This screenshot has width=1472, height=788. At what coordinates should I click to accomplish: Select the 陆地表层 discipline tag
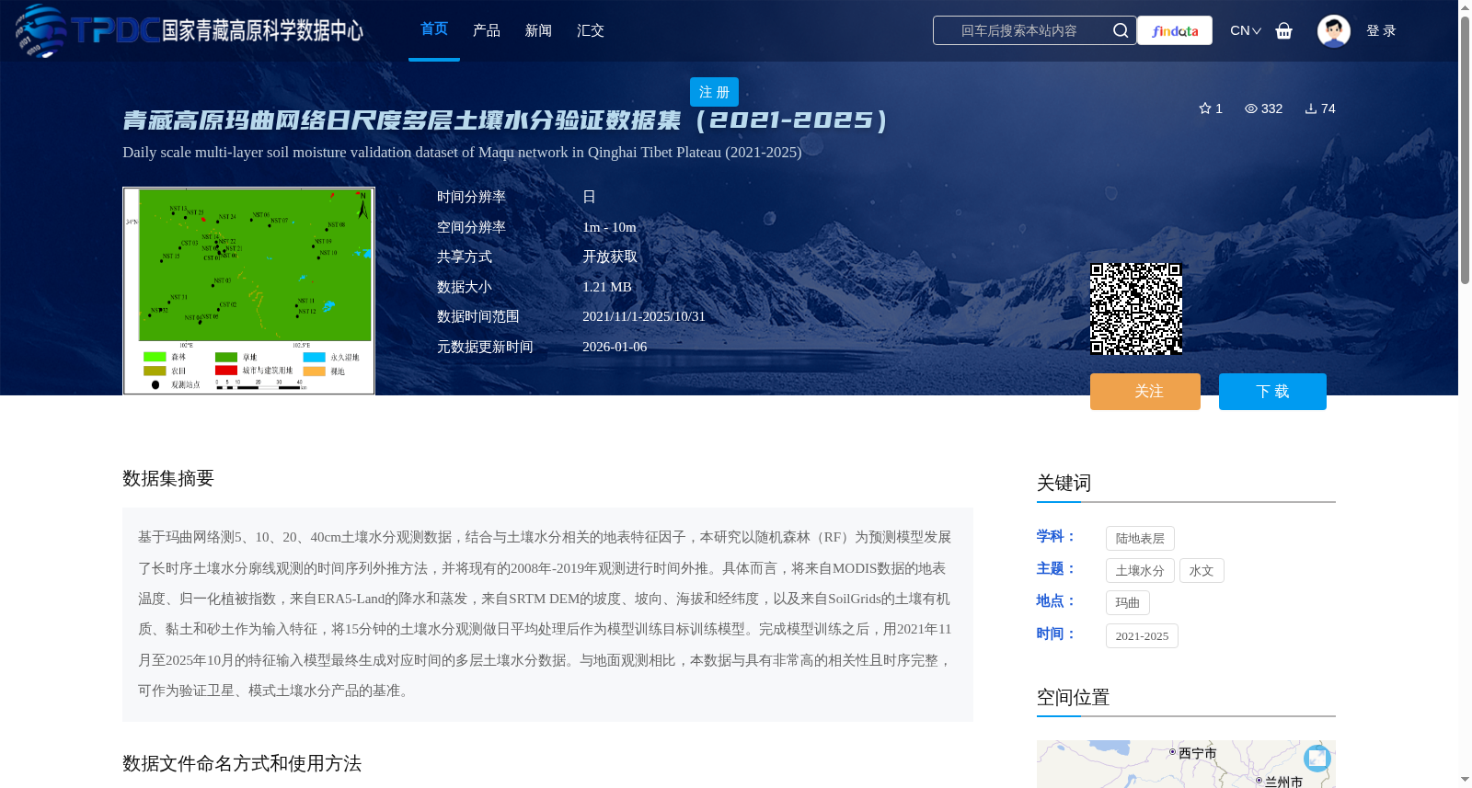(1140, 539)
